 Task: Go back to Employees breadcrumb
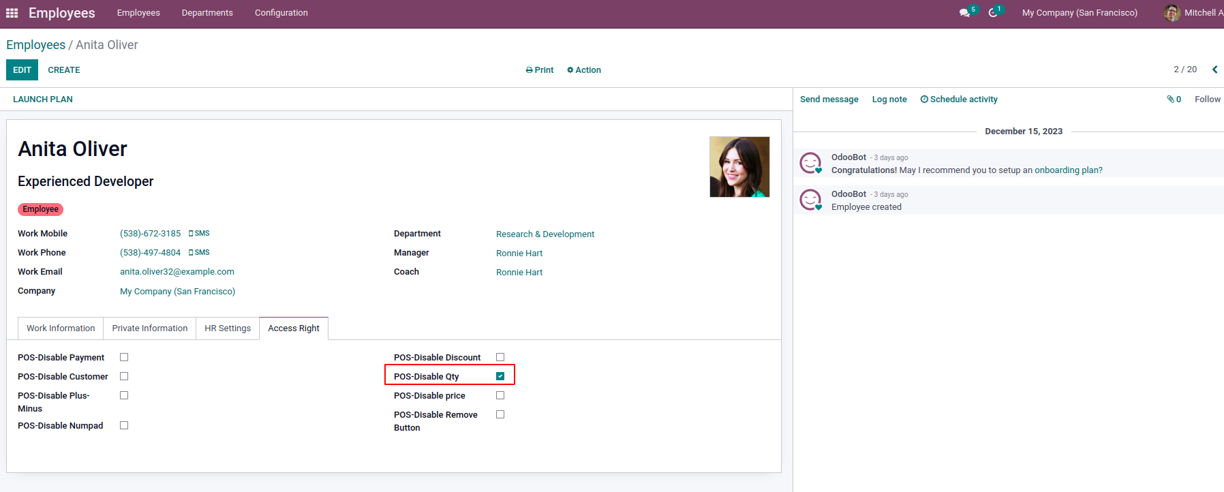tap(36, 45)
